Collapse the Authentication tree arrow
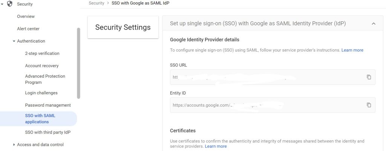386x151 pixels. click(14, 41)
